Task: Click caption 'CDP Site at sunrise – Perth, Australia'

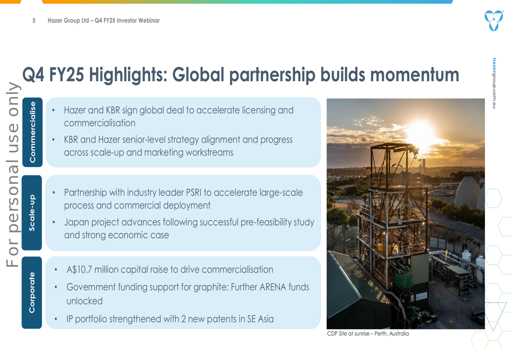Action: coord(368,333)
